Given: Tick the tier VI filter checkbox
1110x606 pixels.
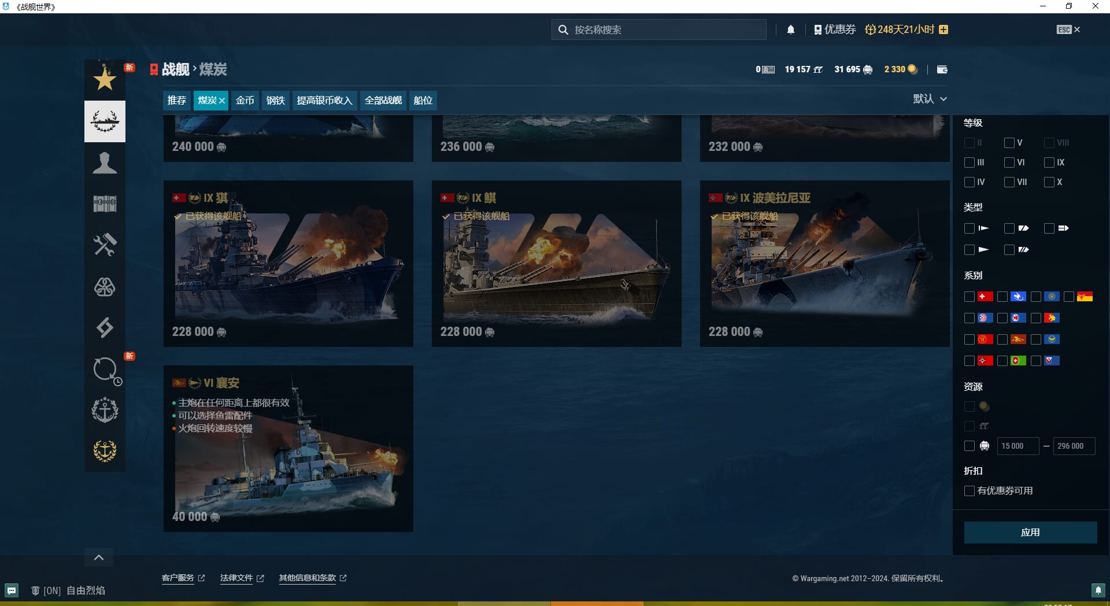Looking at the screenshot, I should pyautogui.click(x=1009, y=162).
